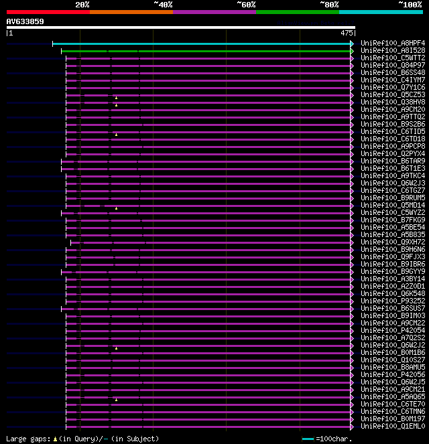Click the UniRef100_Q5MD14 label
Viewport: 429px width, 444px height.
click(x=393, y=205)
